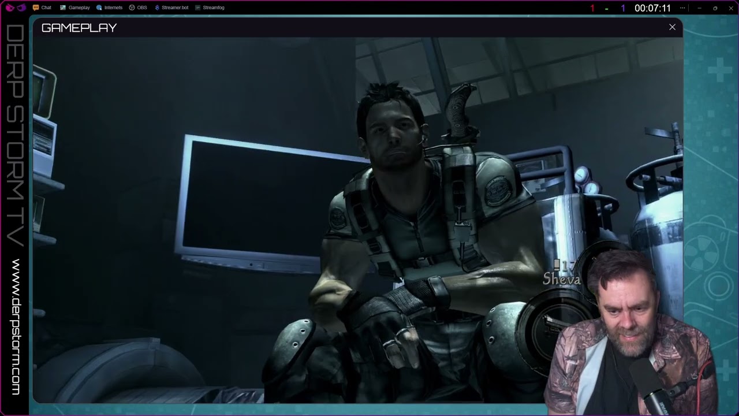Click the streamer webcam overlay
The width and height of the screenshot is (739, 416).
[x=631, y=333]
